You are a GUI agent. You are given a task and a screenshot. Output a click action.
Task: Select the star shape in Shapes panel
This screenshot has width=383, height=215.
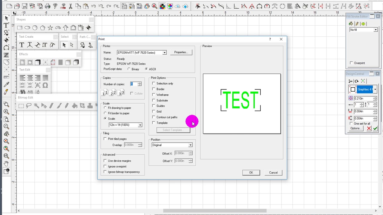[x=50, y=28]
